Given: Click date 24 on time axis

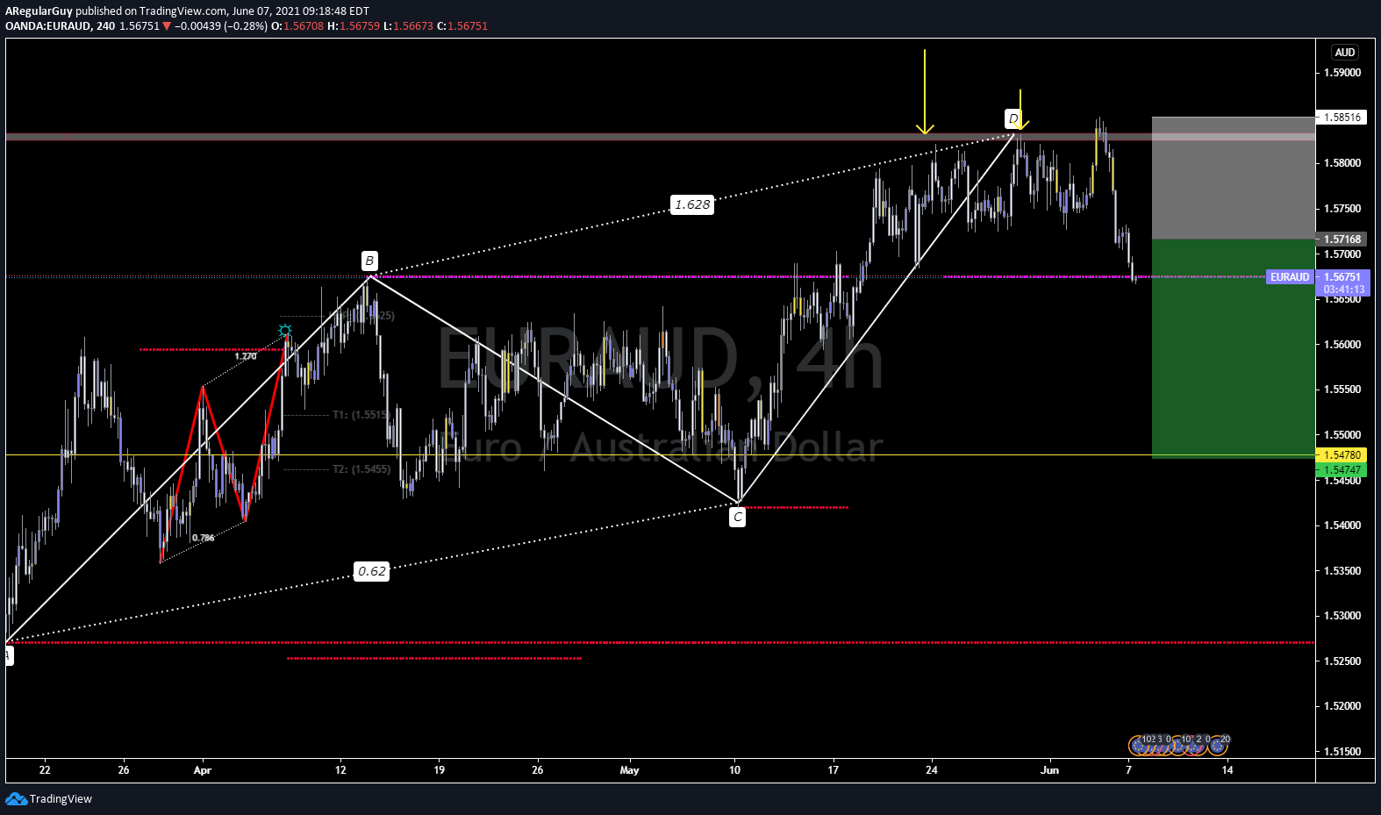Looking at the screenshot, I should pyautogui.click(x=932, y=770).
